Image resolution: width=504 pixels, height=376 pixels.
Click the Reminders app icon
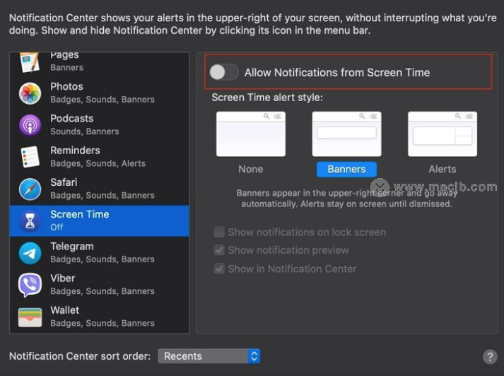[x=30, y=157]
